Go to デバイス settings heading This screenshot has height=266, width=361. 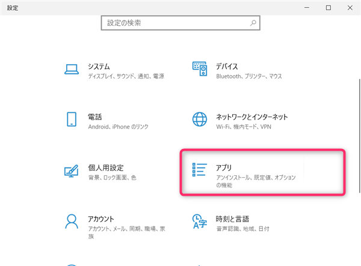[227, 67]
